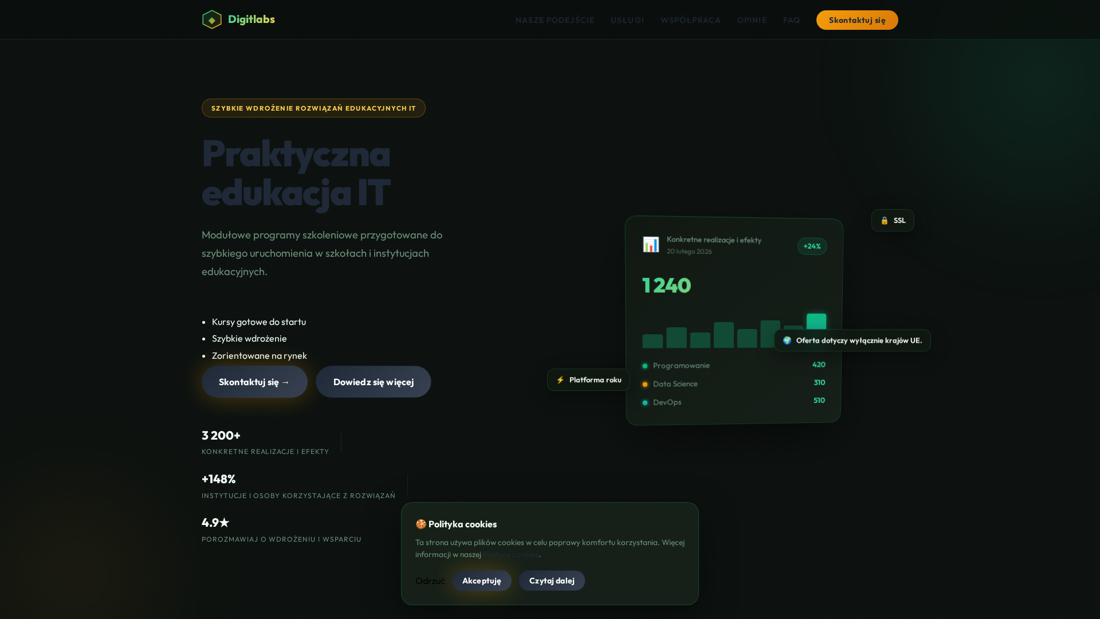Open the FAQ navigation link

(x=791, y=20)
